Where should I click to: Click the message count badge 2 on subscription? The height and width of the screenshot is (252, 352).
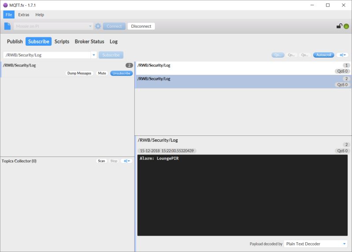(129, 65)
